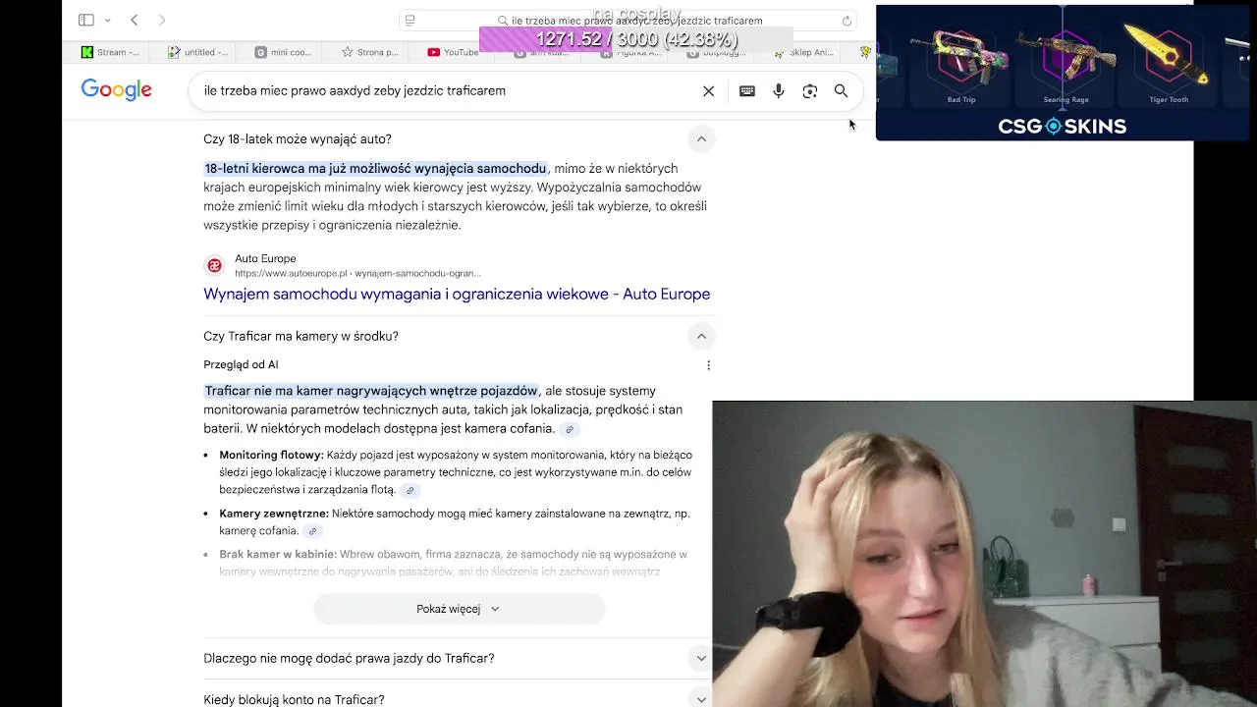
Task: Click the 'Pokaż więcej' button
Action: 459,609
